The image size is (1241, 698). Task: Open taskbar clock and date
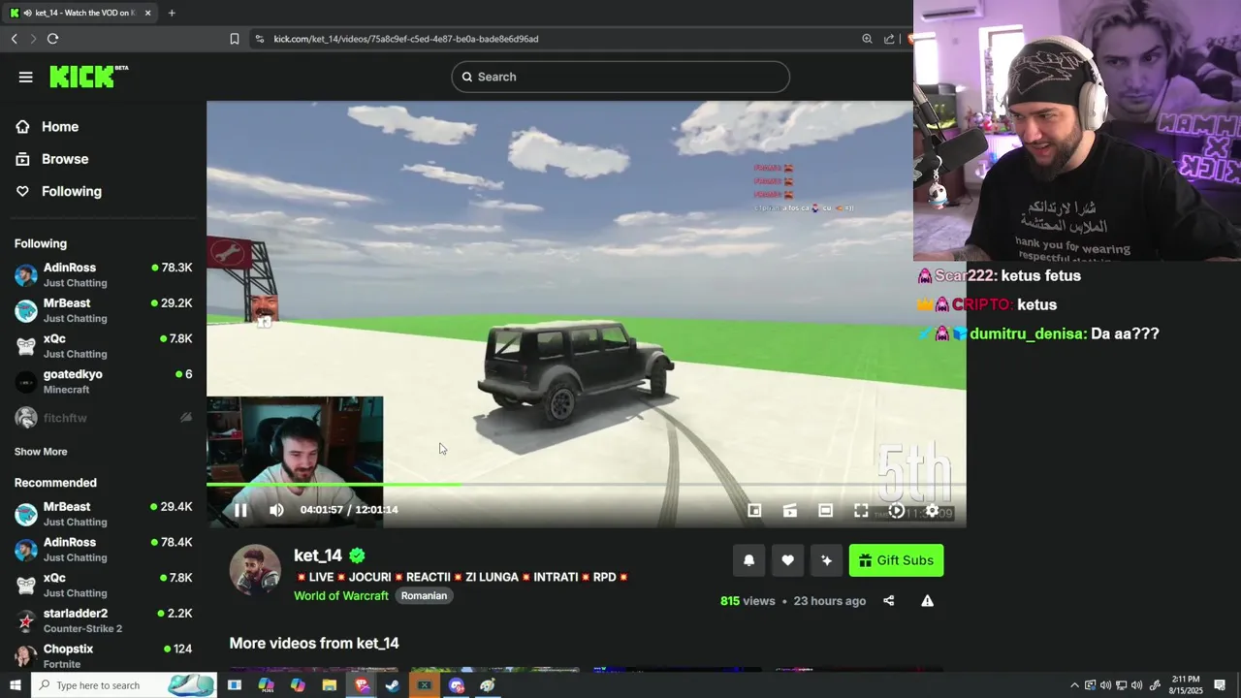[x=1185, y=685]
